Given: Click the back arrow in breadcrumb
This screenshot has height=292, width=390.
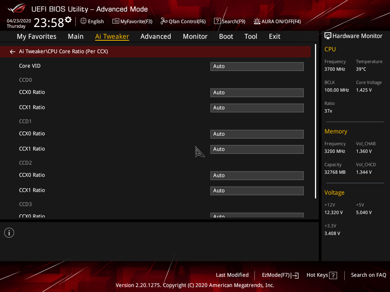Looking at the screenshot, I should point(13,51).
